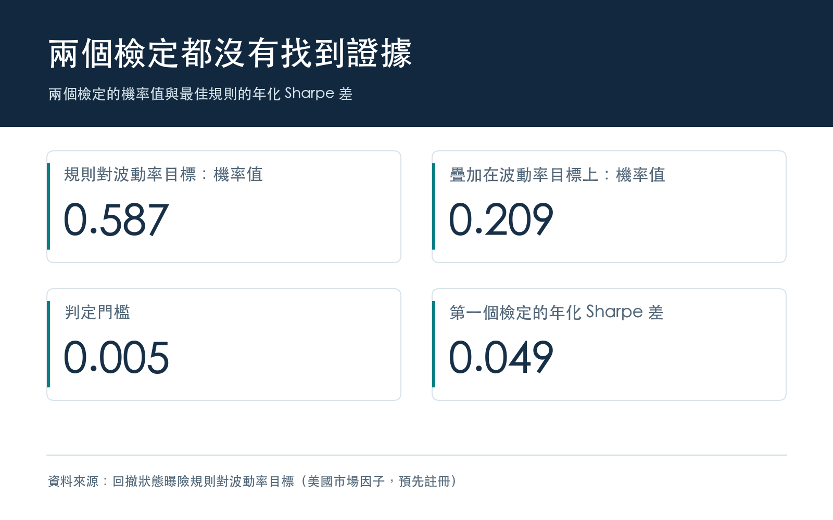Select the label 第一個檢定的年化 Sharpe 差
The image size is (833, 520).
(x=556, y=312)
